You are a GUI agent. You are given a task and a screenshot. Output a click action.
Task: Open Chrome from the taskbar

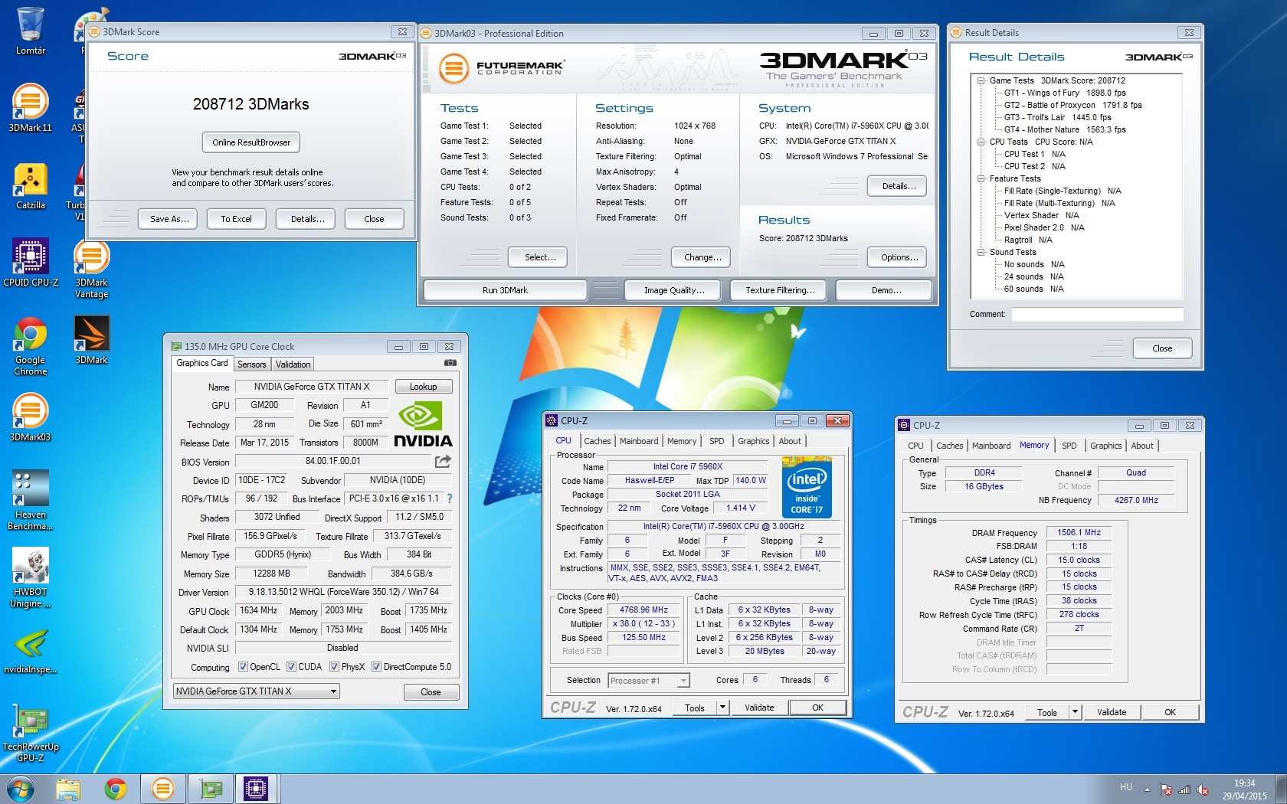116,789
